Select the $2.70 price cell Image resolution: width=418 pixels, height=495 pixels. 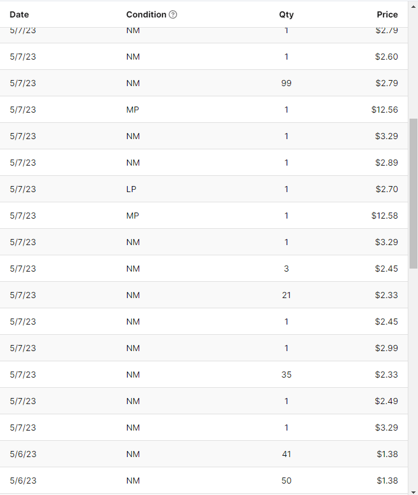coord(387,189)
